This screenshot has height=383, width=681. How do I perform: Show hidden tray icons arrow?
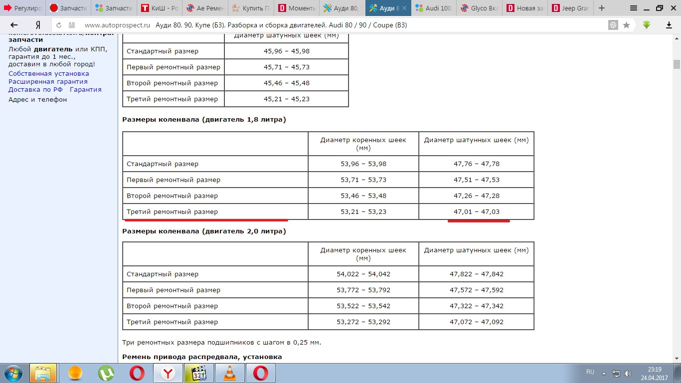604,373
